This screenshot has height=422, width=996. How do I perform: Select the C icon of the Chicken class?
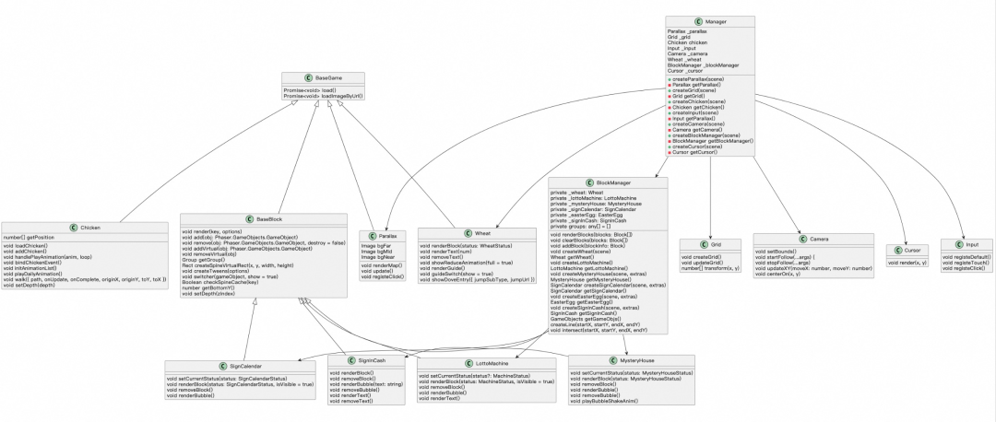pyautogui.click(x=73, y=228)
